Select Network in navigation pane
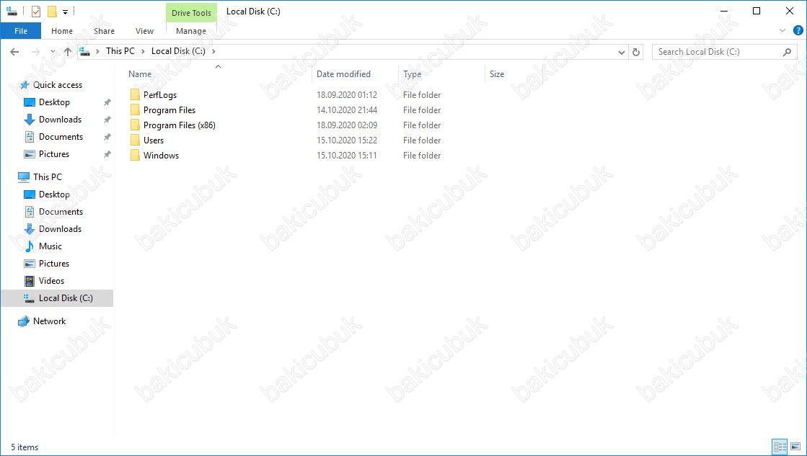This screenshot has height=456, width=807. tap(50, 321)
